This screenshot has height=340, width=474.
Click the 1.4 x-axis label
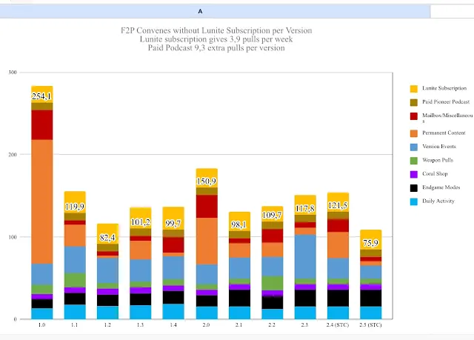click(173, 325)
